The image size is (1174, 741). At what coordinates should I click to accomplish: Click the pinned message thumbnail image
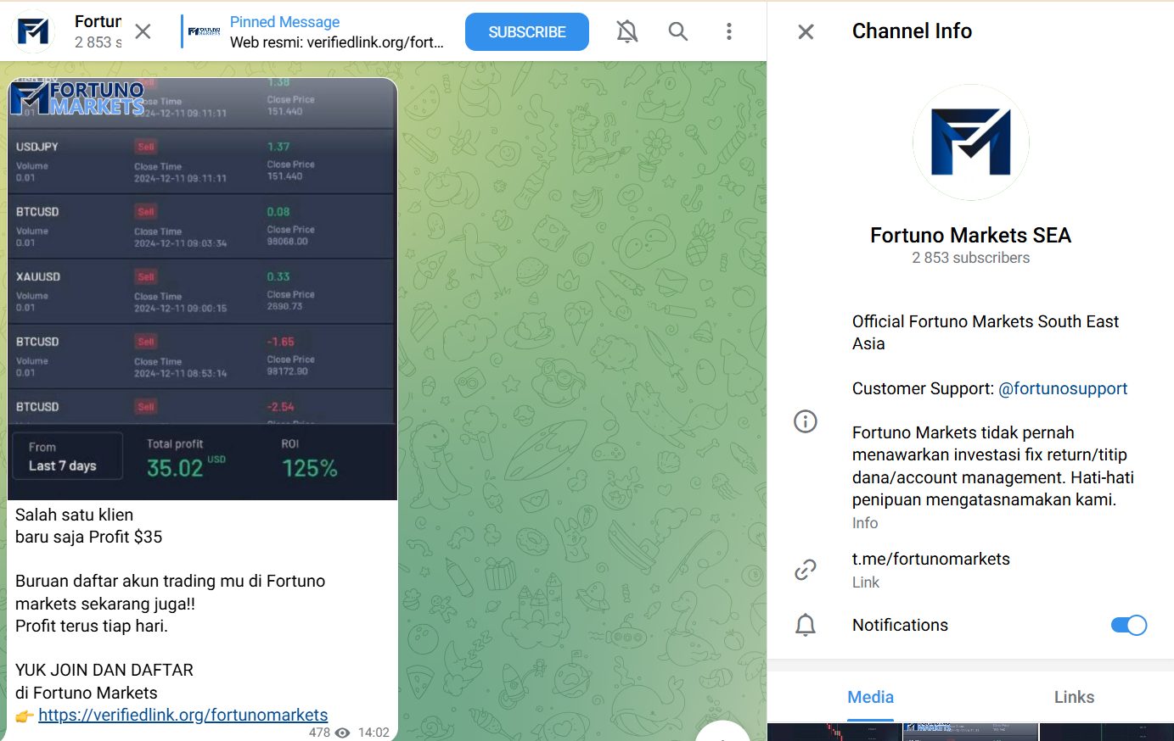[x=204, y=31]
